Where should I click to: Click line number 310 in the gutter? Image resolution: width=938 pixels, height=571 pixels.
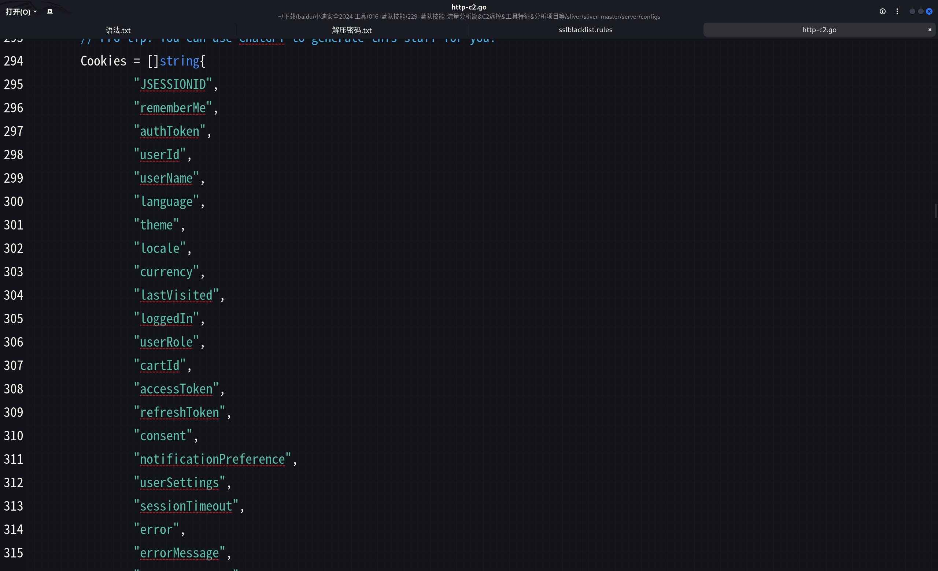point(14,436)
